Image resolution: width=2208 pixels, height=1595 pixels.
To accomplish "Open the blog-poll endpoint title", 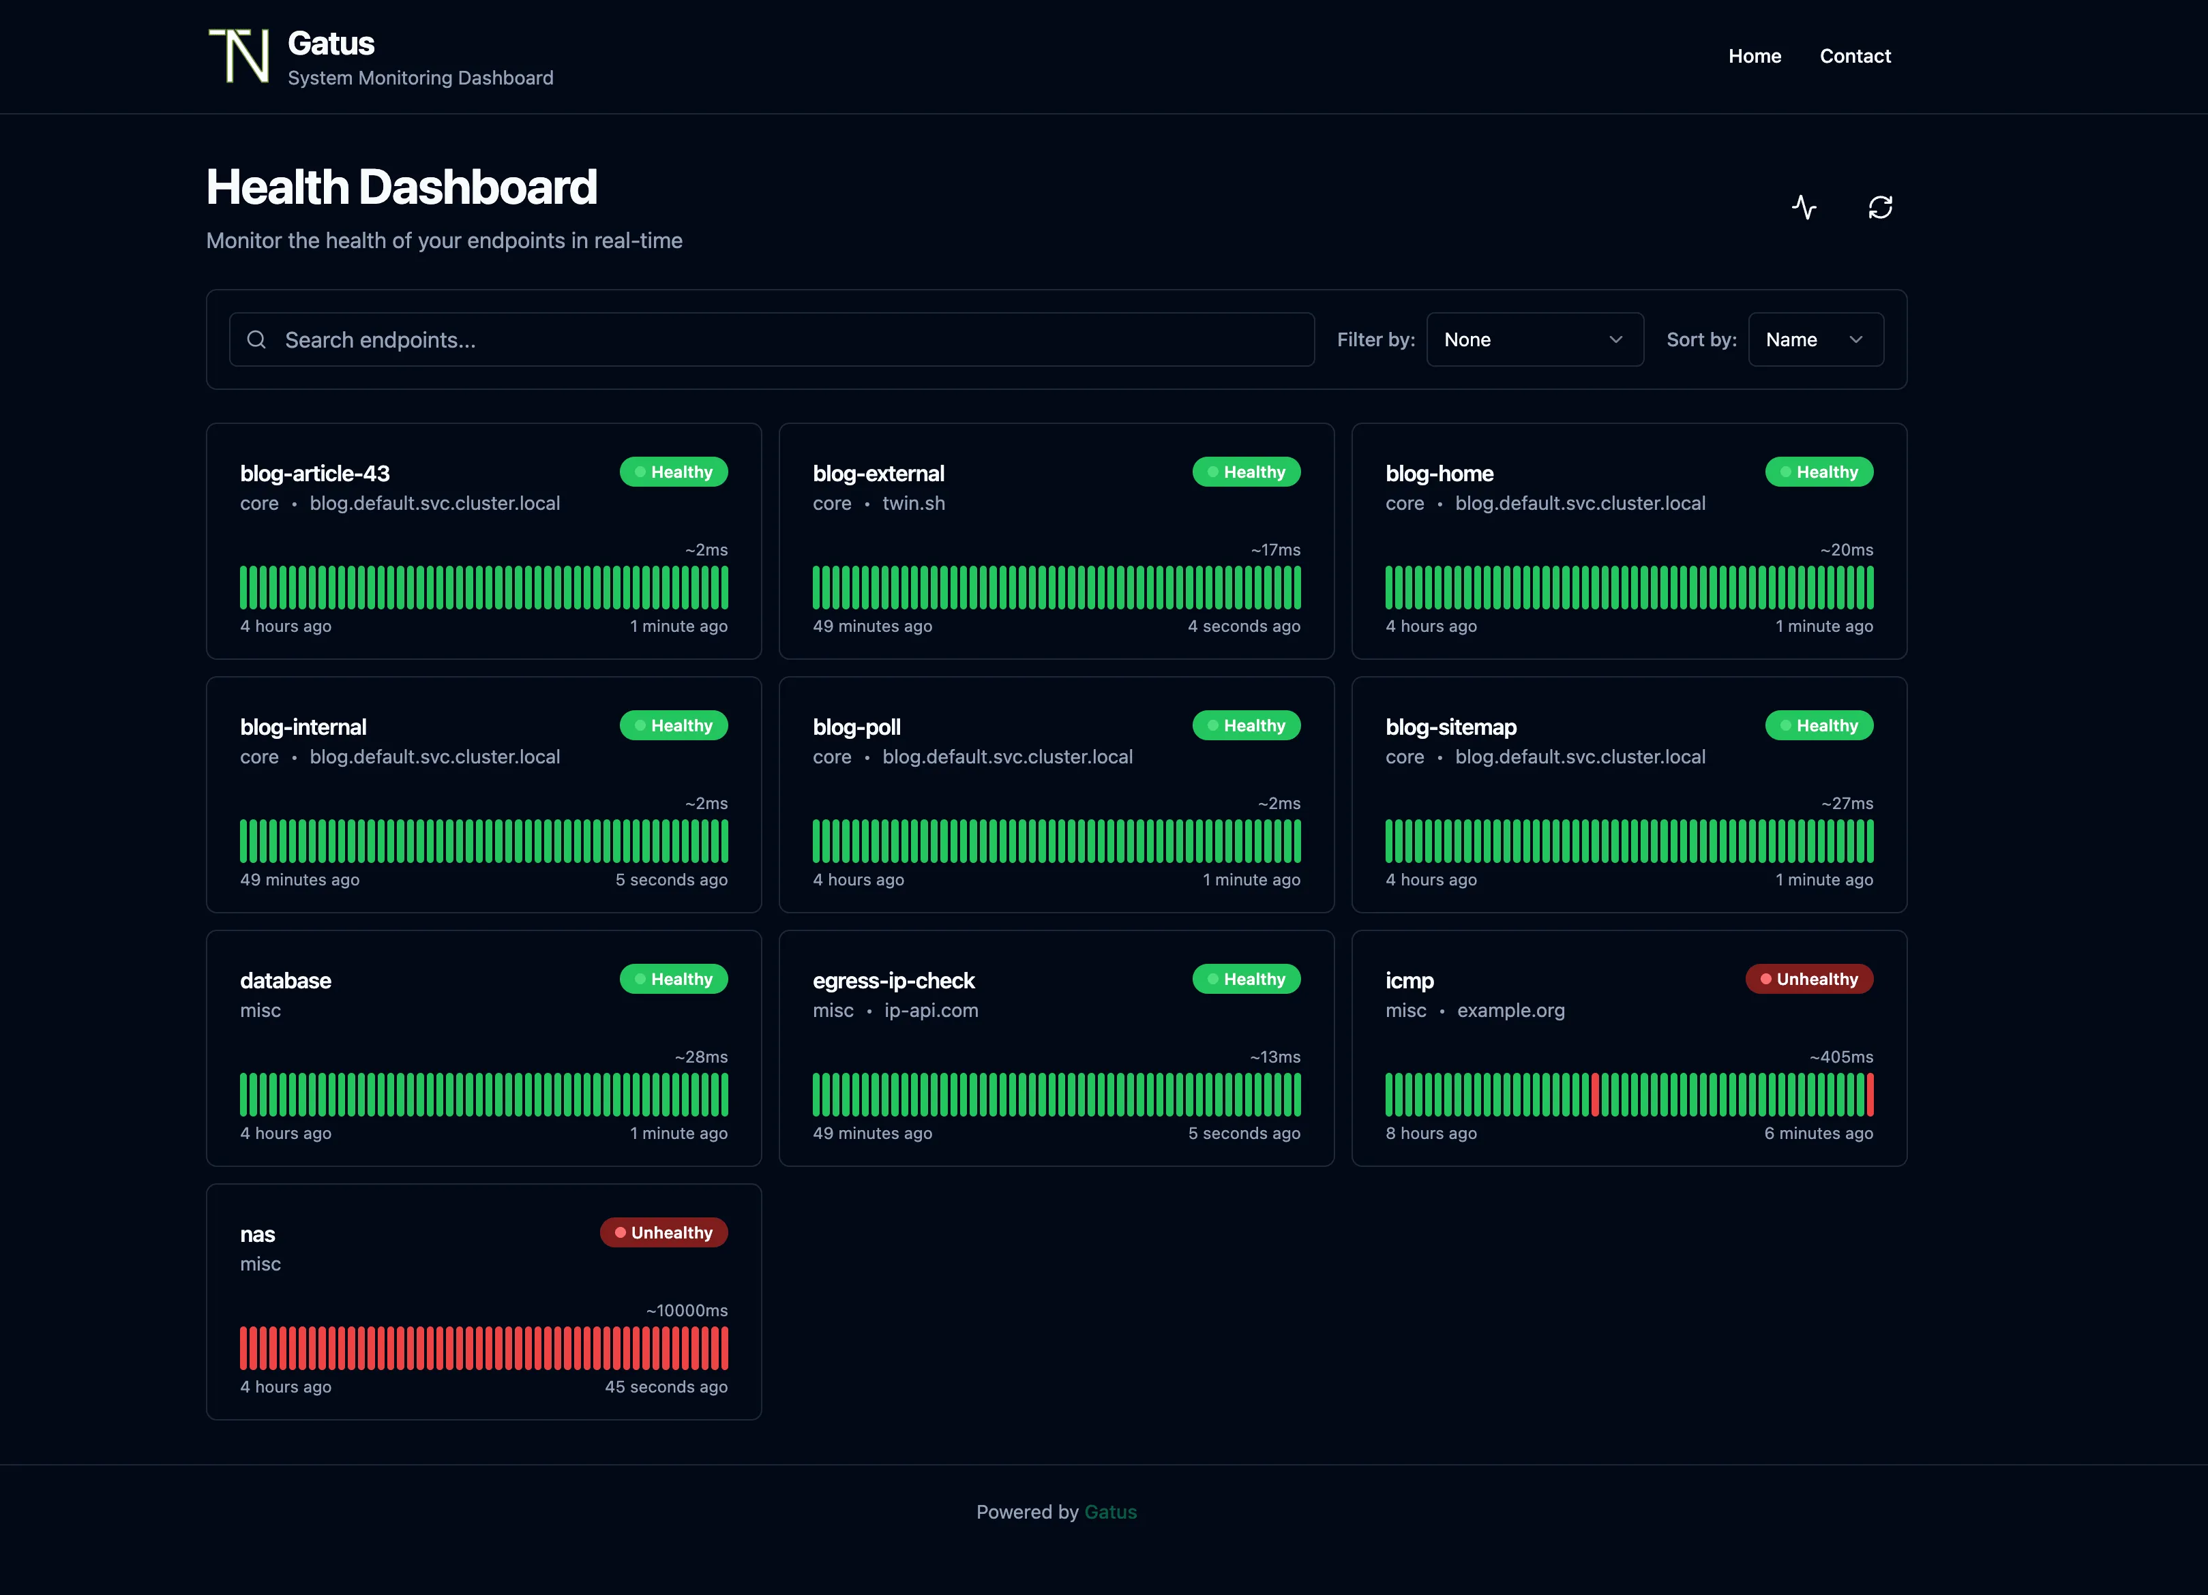I will coord(856,727).
